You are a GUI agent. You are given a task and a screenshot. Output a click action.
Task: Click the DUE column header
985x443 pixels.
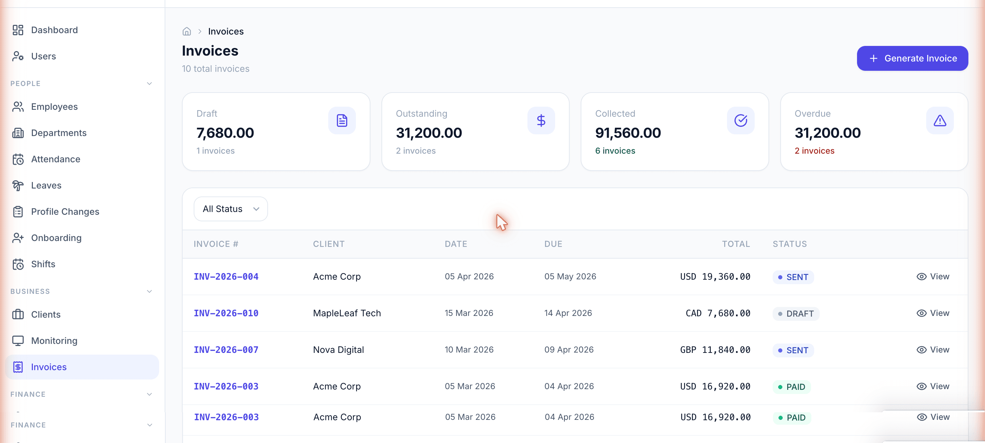553,244
